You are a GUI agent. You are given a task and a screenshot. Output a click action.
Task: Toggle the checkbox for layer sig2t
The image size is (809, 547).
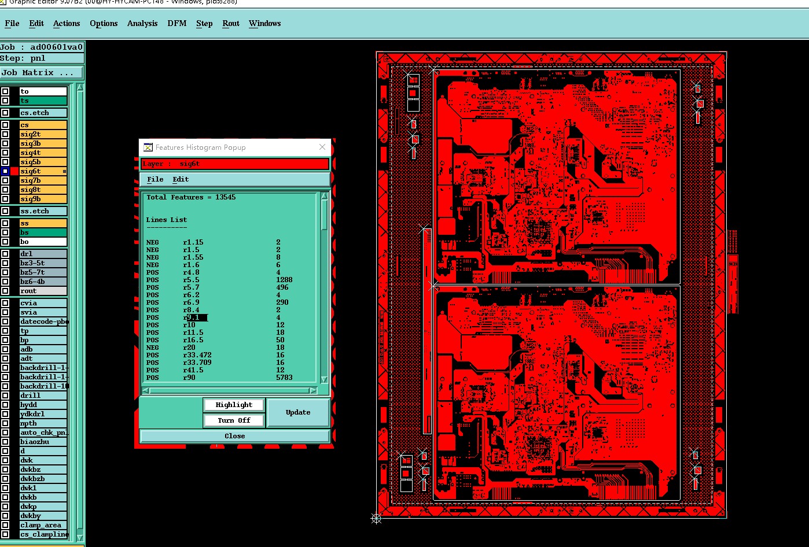(5, 134)
